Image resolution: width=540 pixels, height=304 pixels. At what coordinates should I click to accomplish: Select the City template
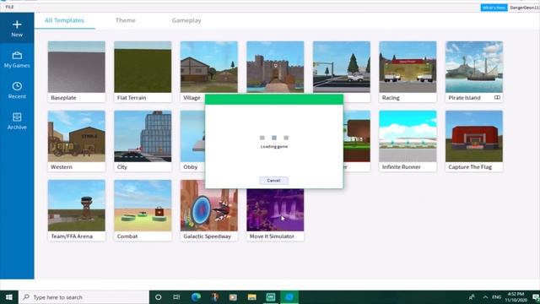point(143,141)
